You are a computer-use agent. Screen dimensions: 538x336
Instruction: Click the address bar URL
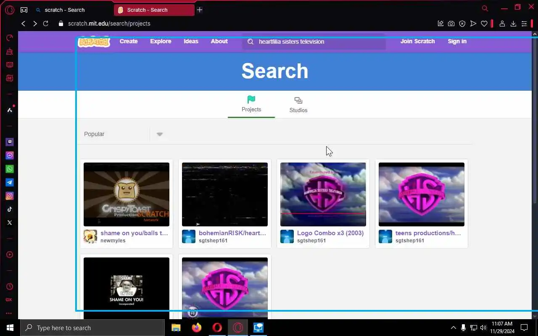click(x=109, y=24)
